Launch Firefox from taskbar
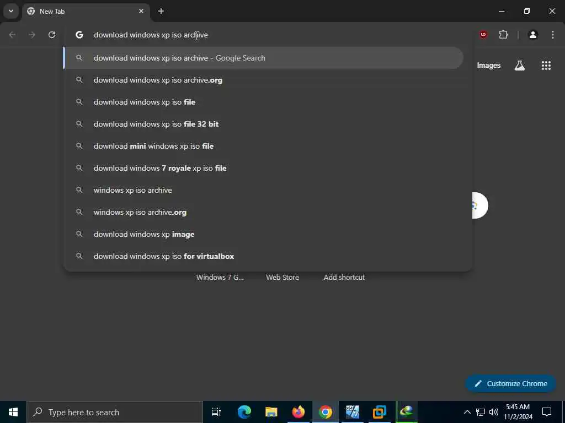This screenshot has width=565, height=423. (x=299, y=412)
